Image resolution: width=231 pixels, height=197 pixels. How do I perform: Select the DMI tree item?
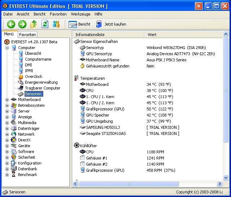click(29, 65)
